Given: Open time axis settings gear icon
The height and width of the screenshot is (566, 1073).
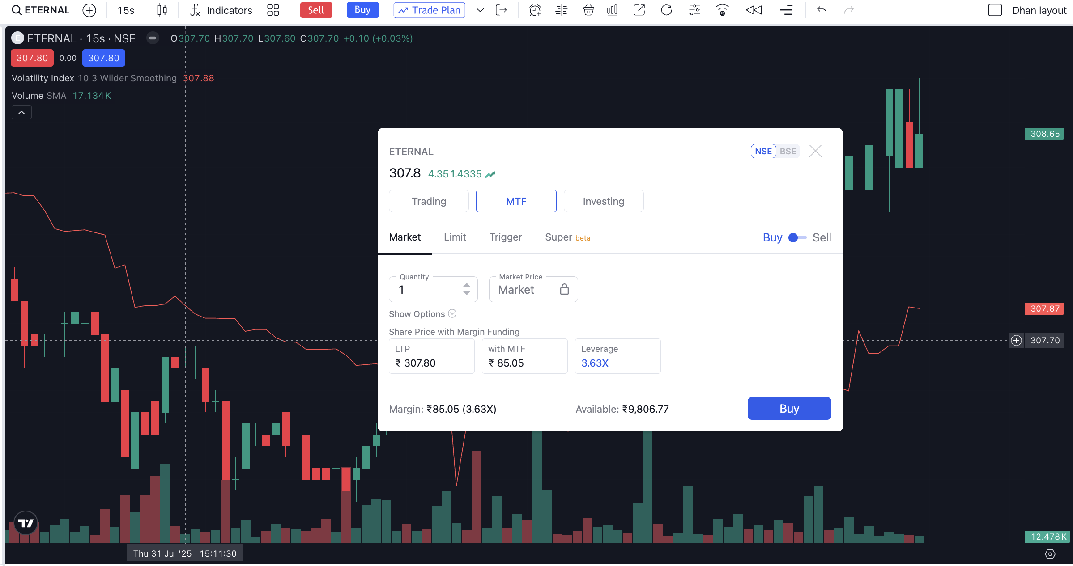Looking at the screenshot, I should click(x=1050, y=554).
